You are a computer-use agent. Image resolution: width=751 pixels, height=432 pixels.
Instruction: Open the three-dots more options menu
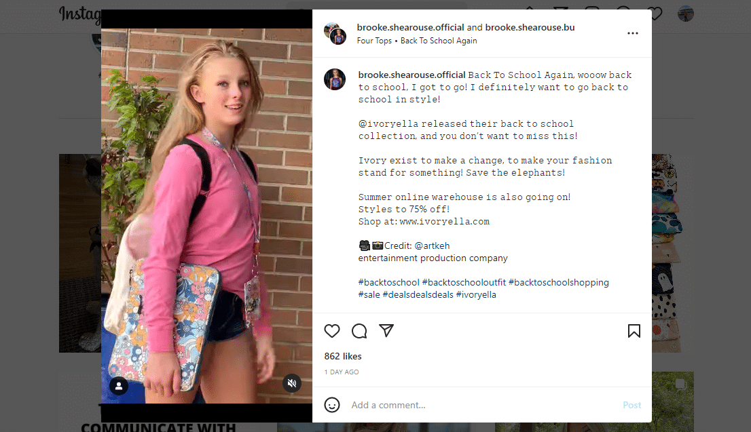(633, 33)
